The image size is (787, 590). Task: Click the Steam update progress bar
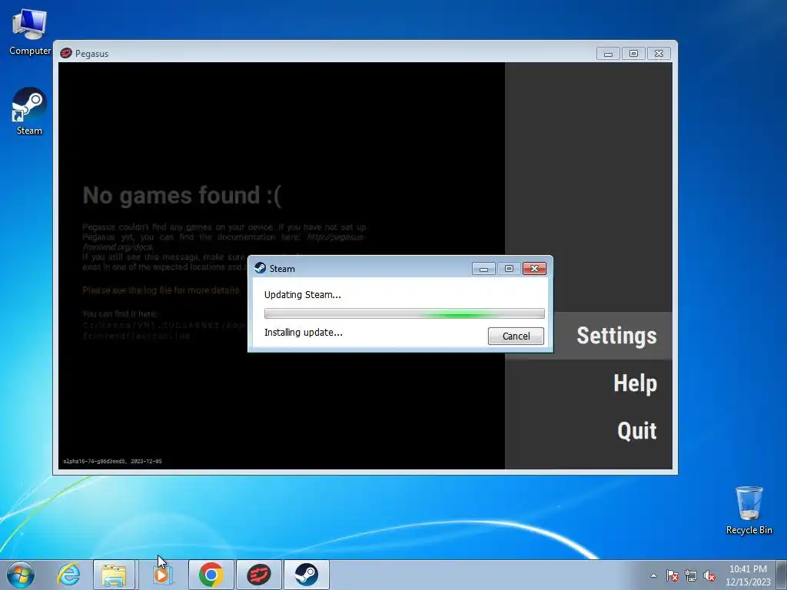tap(404, 313)
